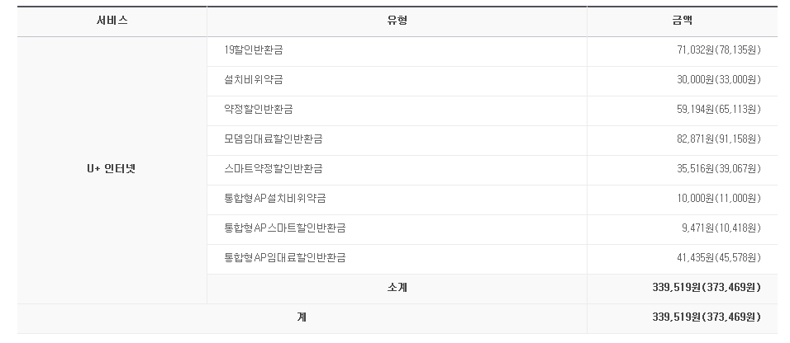Screen dimensions: 790x343
Task: Select the 통합형AP스마트할인반환금 row label
Action: (x=285, y=228)
